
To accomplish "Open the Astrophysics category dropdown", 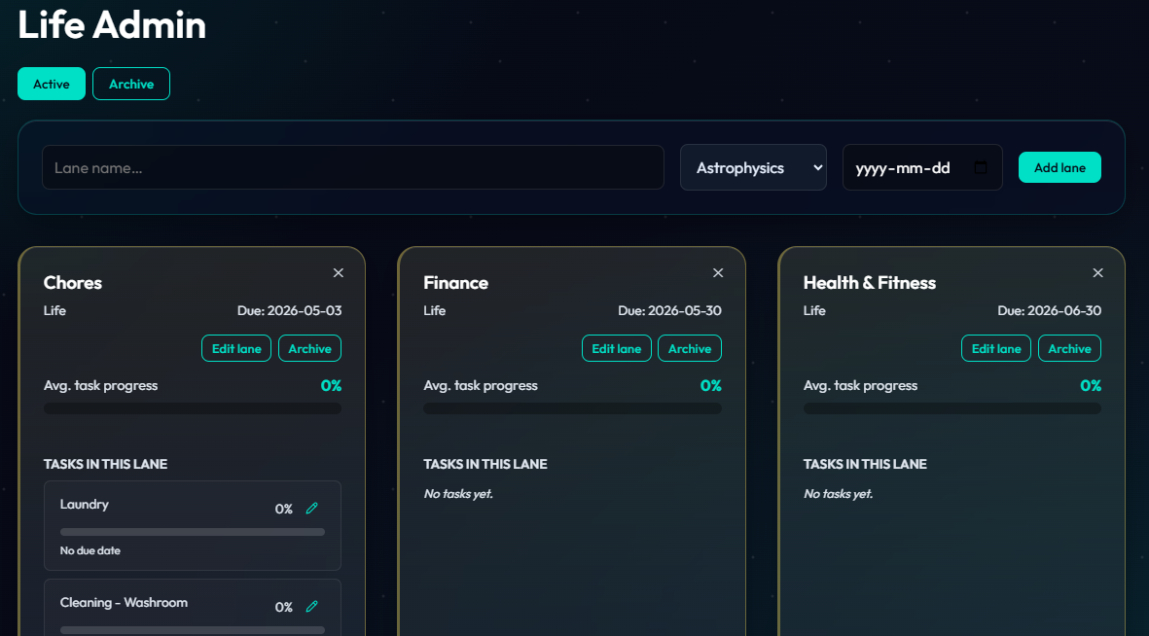I will [753, 168].
